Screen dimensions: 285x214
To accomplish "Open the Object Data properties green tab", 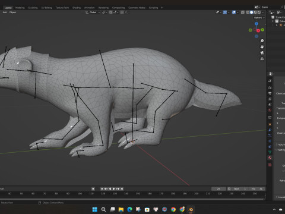I will [270, 152].
